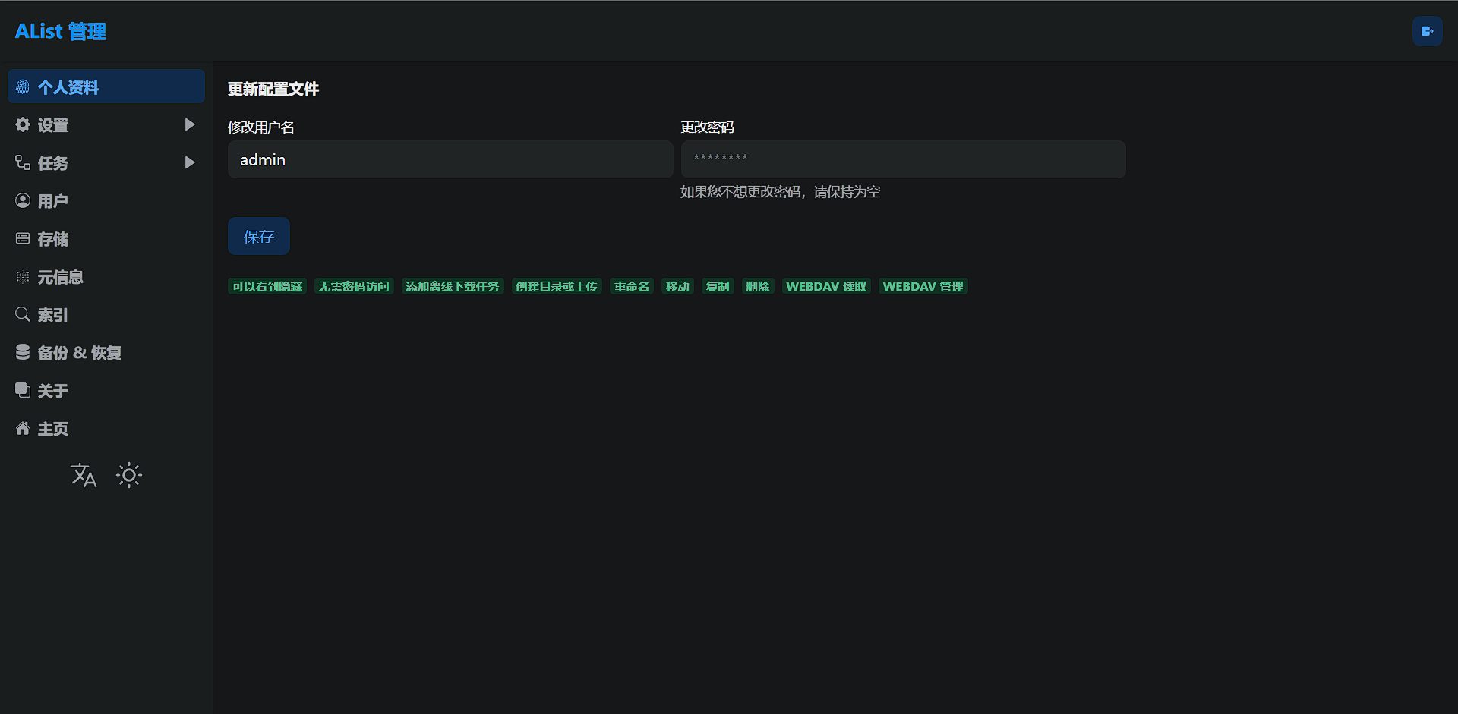Open the 元信息 menu item
Viewport: 1458px width, 714px height.
click(x=61, y=277)
